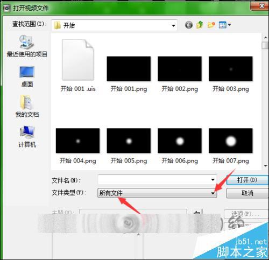Click file name label 开始 005.png
The image size is (269, 260).
point(129,161)
